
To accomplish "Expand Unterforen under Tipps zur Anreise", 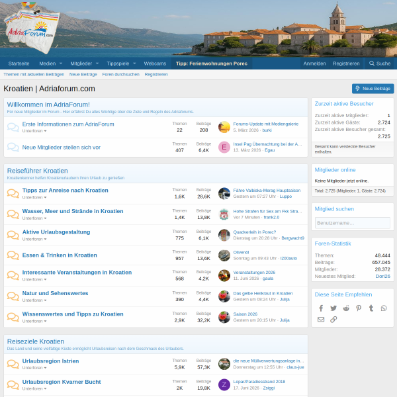I will click(x=34, y=197).
